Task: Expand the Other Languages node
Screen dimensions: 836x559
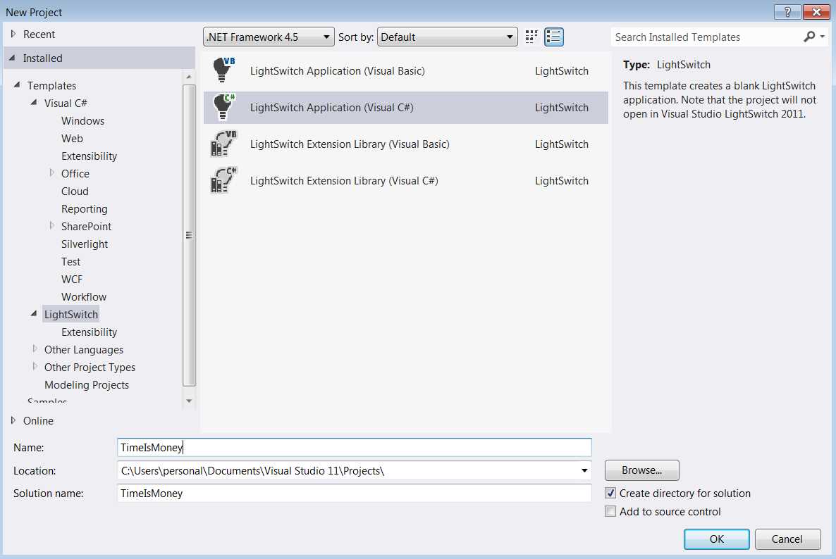Action: [x=35, y=348]
